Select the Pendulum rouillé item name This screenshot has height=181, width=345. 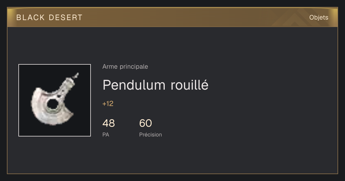tap(155, 85)
